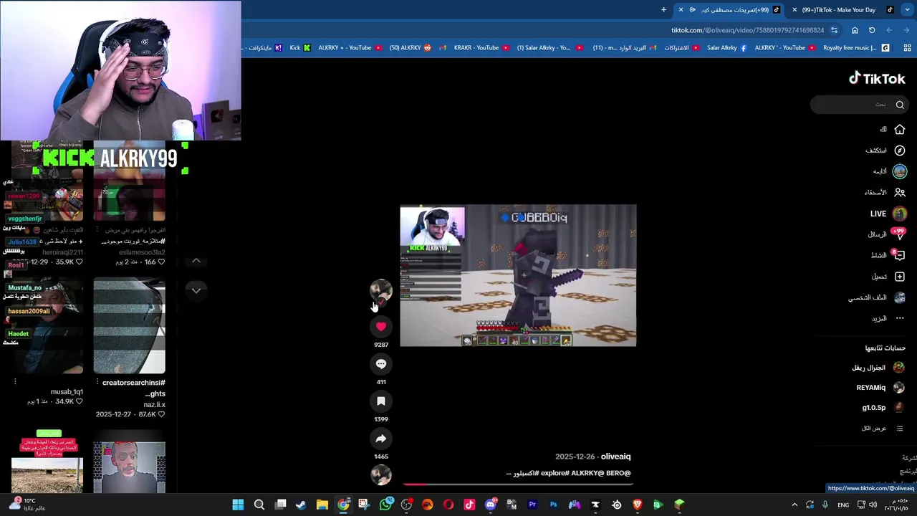917x516 pixels.
Task: Click the #explore hashtag in caption
Action: [x=555, y=473]
